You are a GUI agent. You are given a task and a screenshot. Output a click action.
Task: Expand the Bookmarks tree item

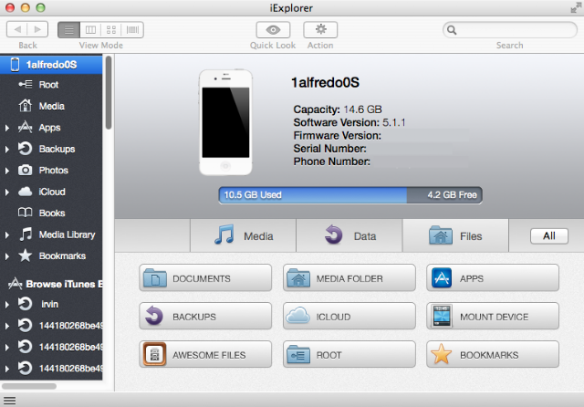click(7, 256)
